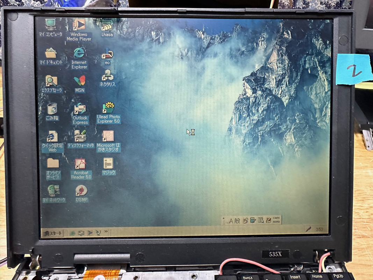Open the Lhasa archive tool shortcut
Screen dimensions: 373x280
click(107, 28)
